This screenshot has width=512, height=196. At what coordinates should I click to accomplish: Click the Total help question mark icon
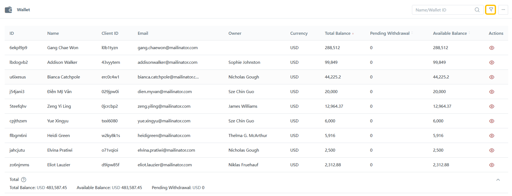pos(24,179)
